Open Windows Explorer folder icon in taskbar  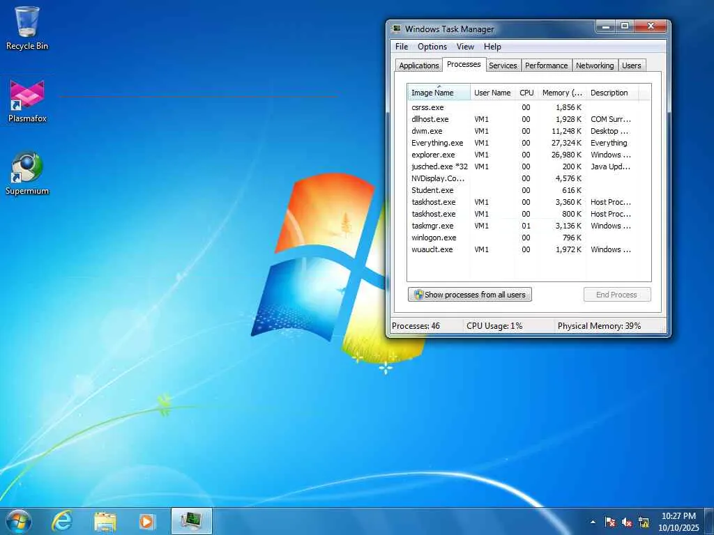[105, 521]
